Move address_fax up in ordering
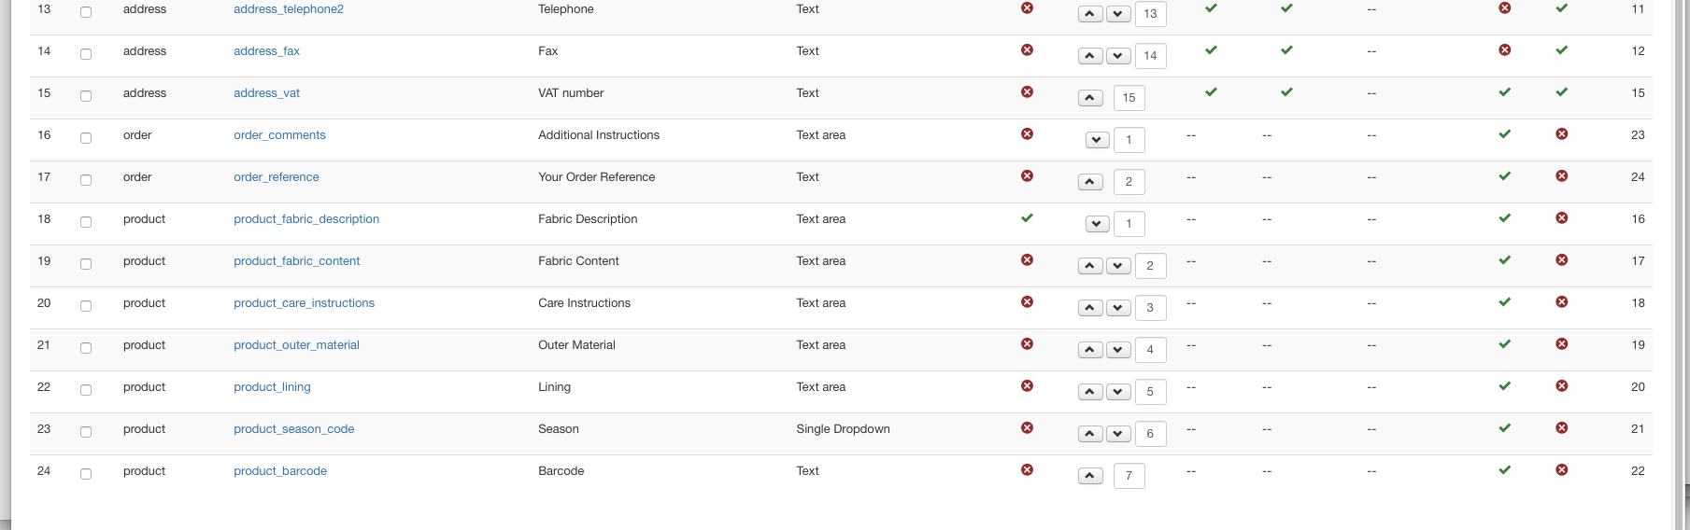The width and height of the screenshot is (1690, 530). coord(1090,56)
